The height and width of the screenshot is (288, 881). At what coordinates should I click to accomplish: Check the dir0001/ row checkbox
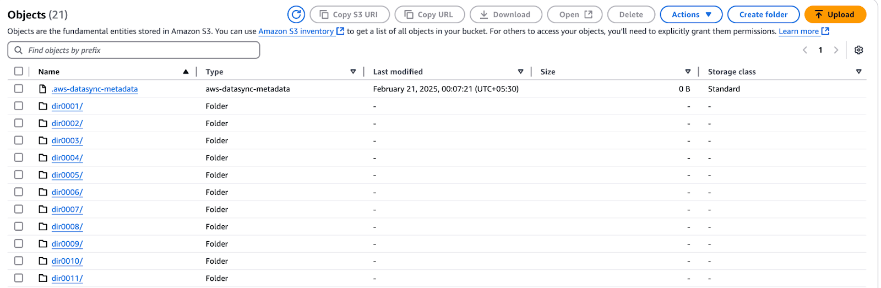coord(19,105)
